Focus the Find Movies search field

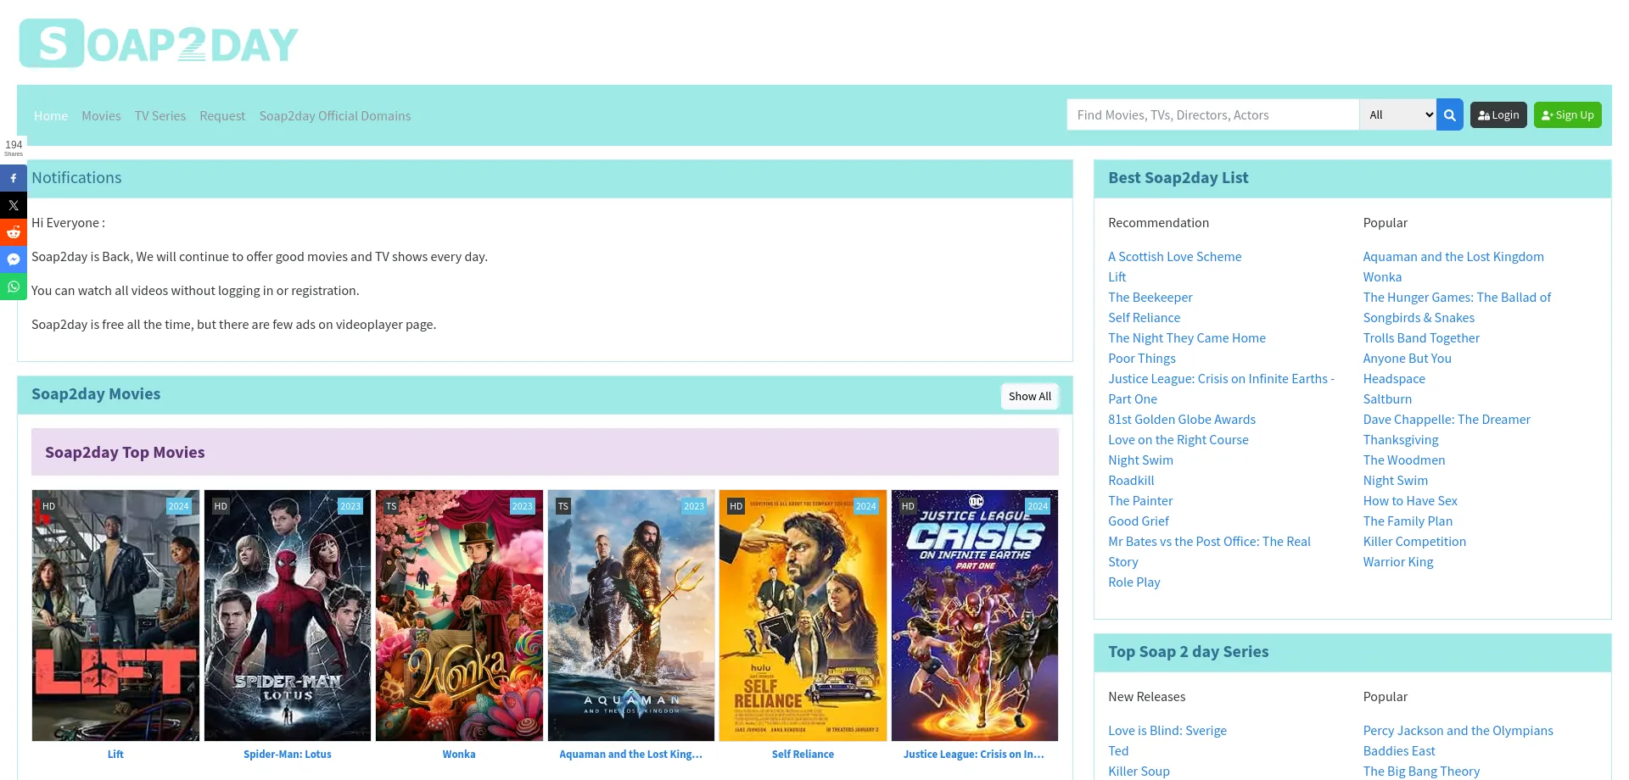tap(1213, 115)
